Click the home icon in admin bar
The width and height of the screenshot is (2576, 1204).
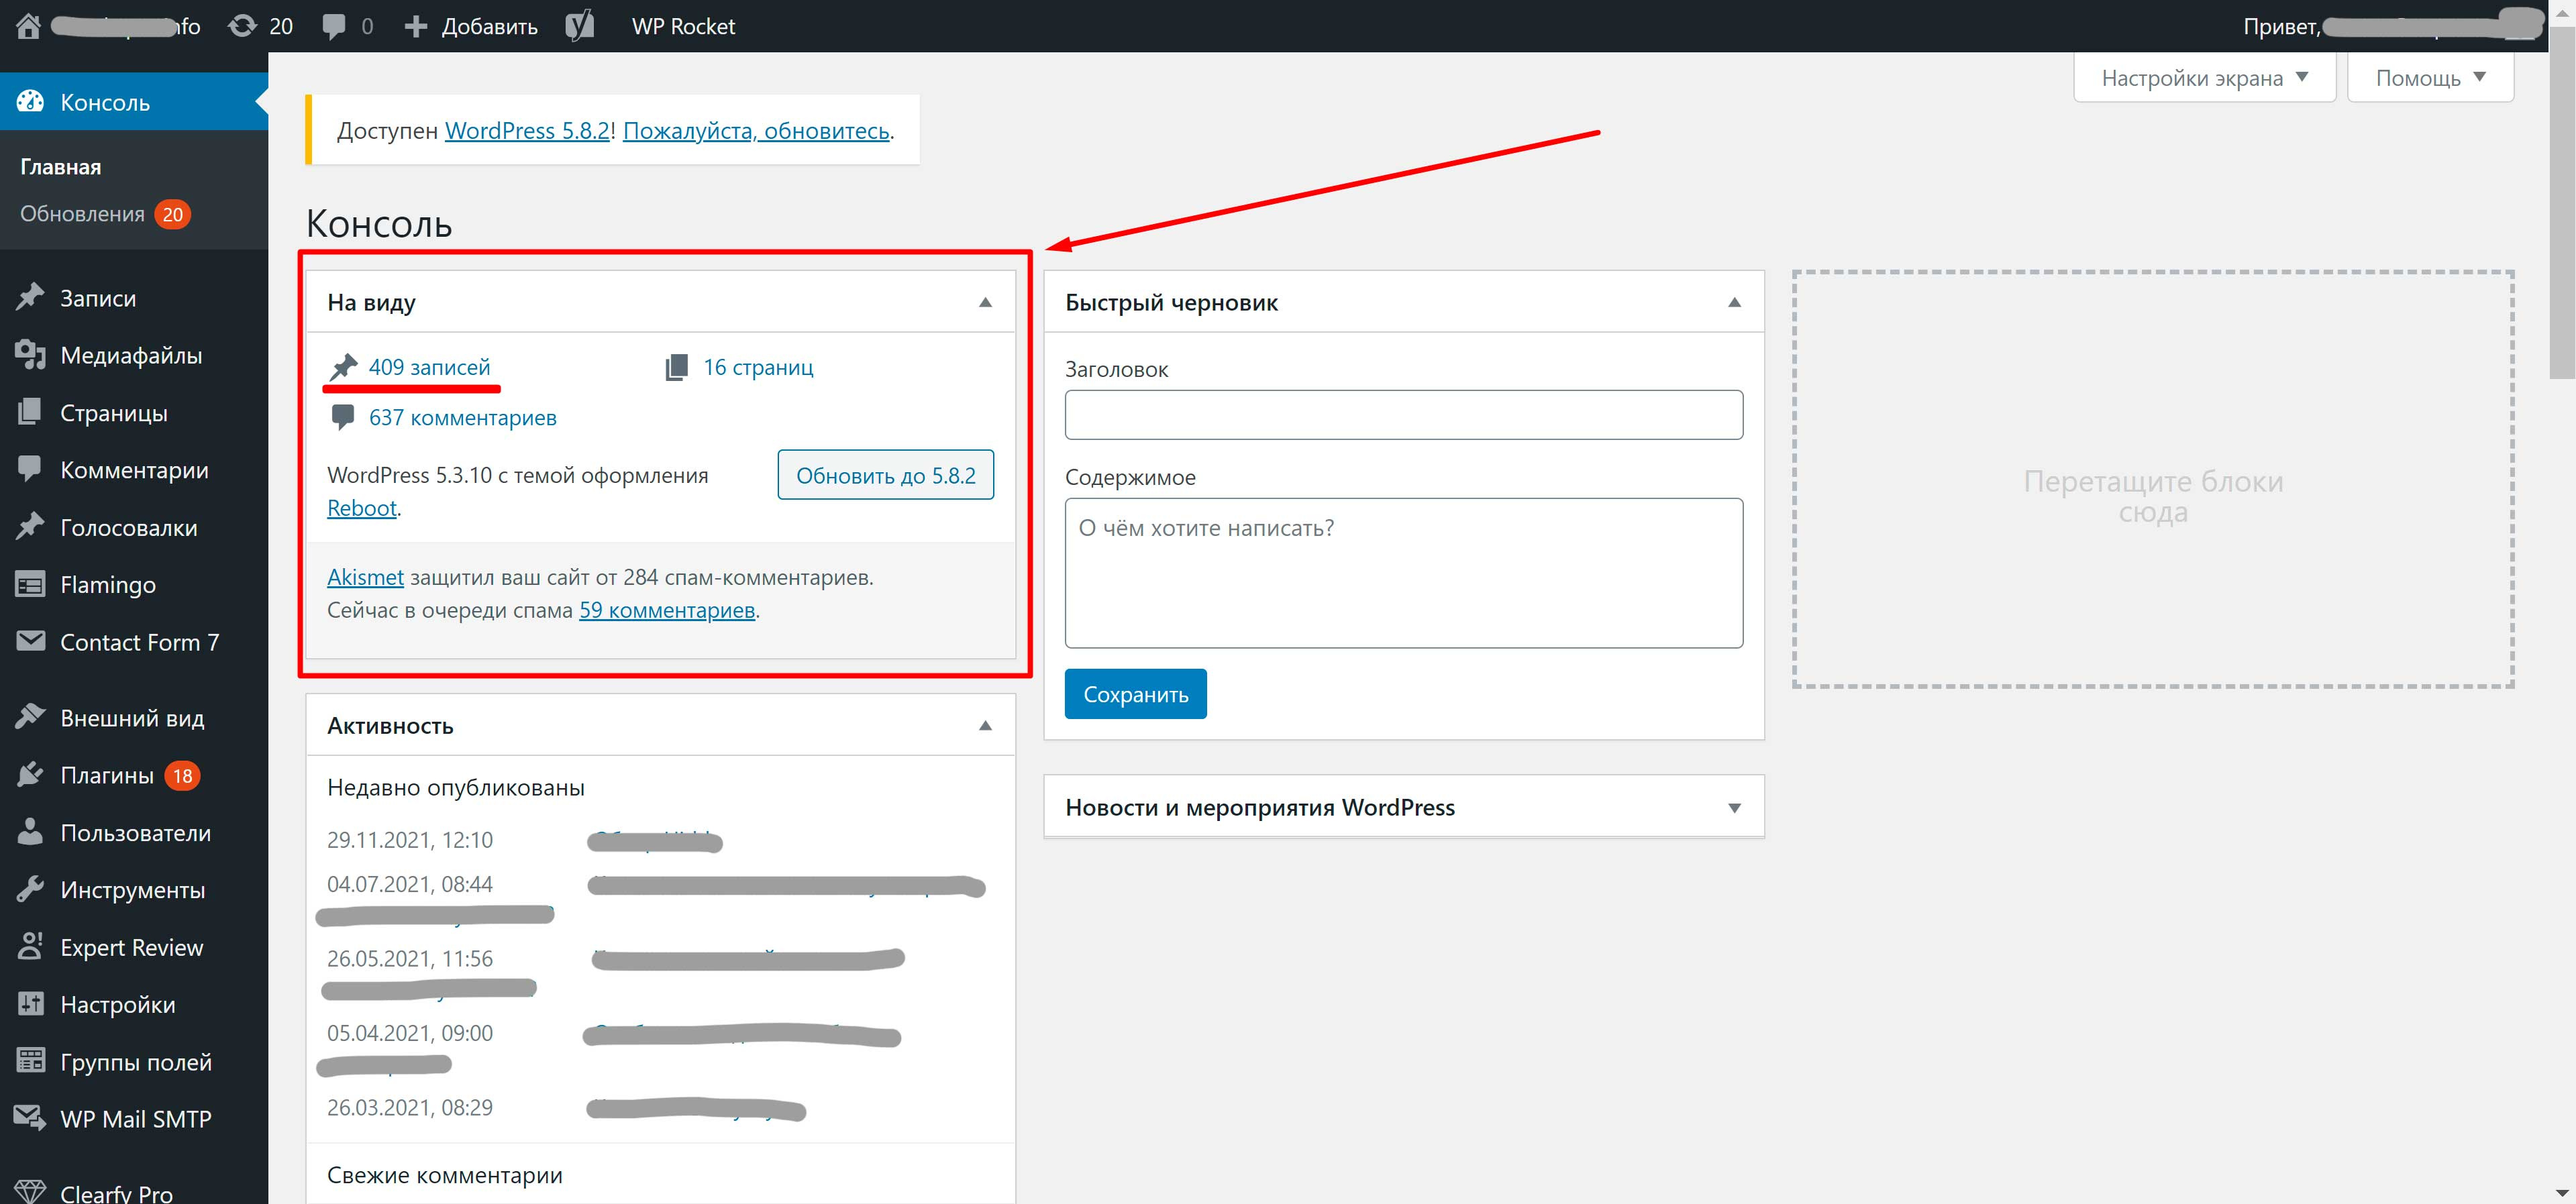click(28, 26)
